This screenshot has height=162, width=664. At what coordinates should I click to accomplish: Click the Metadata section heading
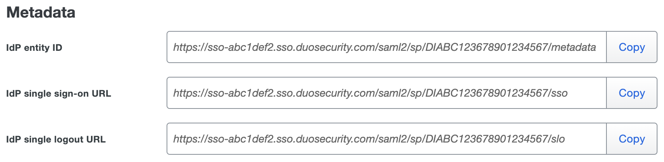coord(41,13)
